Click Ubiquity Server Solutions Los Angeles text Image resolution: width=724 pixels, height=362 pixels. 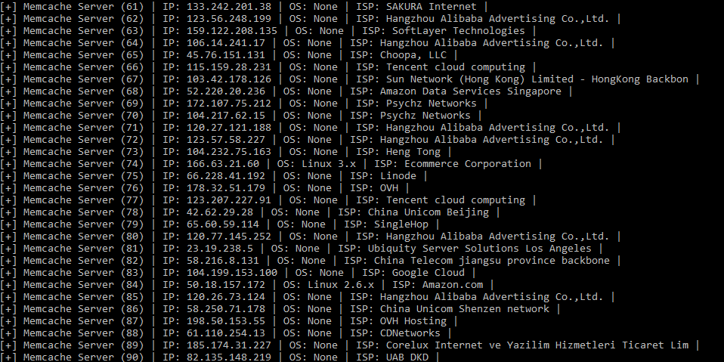(x=480, y=249)
